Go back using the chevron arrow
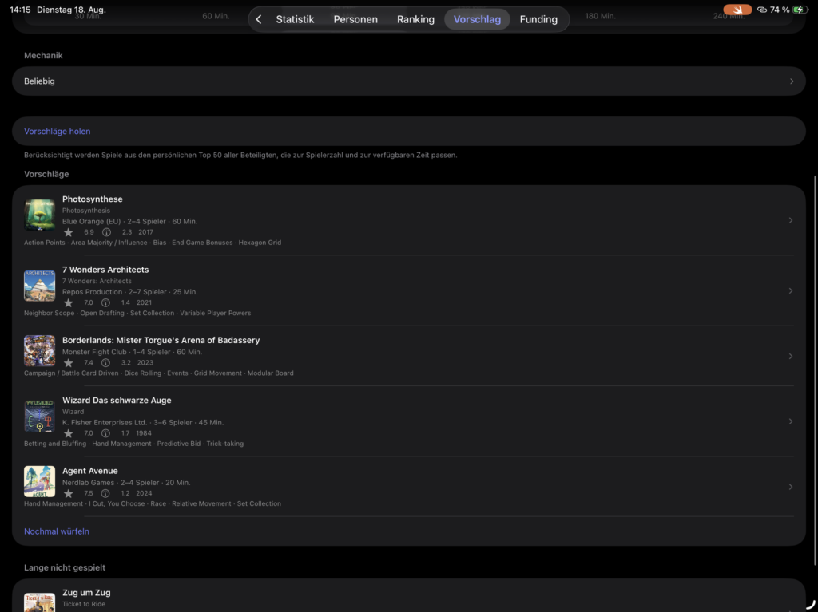 tap(259, 19)
